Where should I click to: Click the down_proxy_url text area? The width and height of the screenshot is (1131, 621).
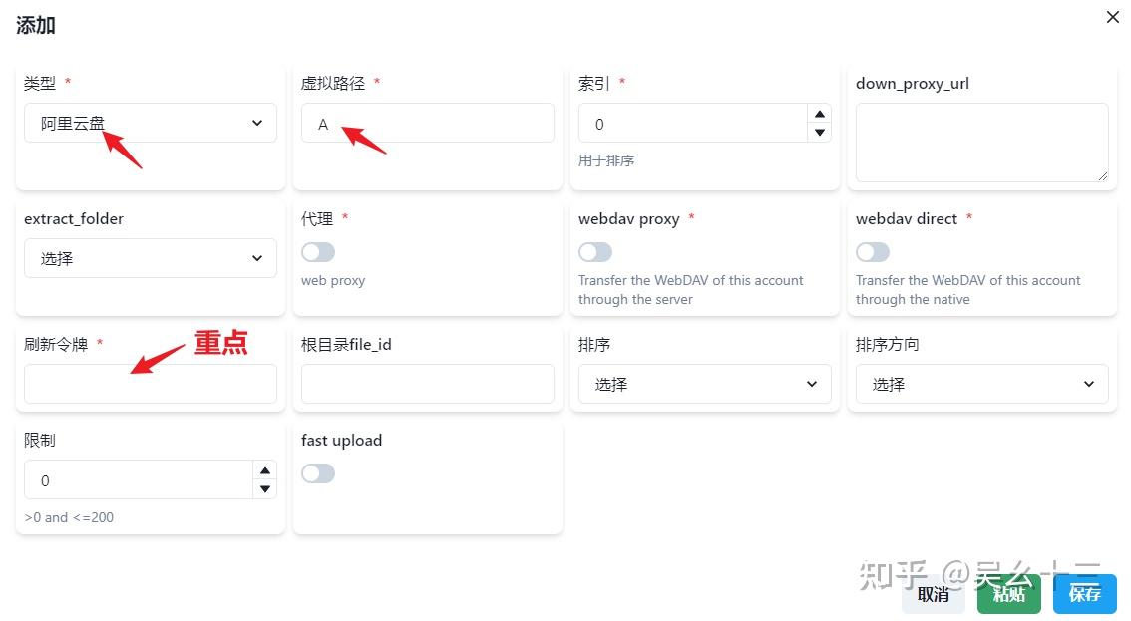981,143
